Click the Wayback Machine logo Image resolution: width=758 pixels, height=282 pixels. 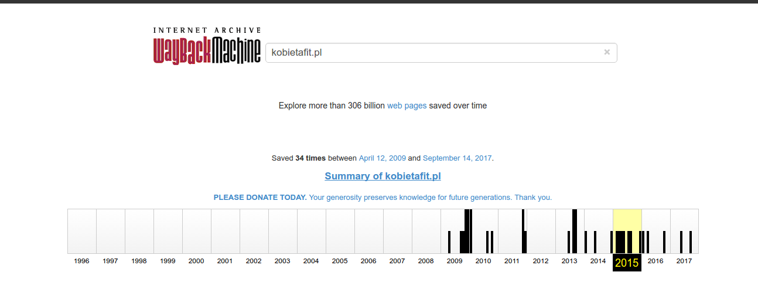tap(207, 46)
